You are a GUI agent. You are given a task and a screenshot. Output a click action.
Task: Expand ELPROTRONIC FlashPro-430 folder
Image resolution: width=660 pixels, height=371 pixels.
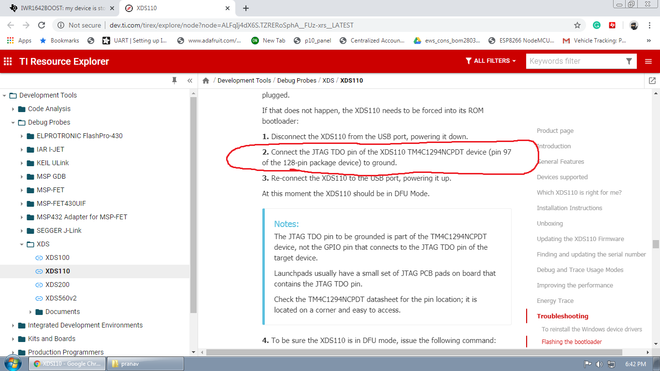(22, 136)
